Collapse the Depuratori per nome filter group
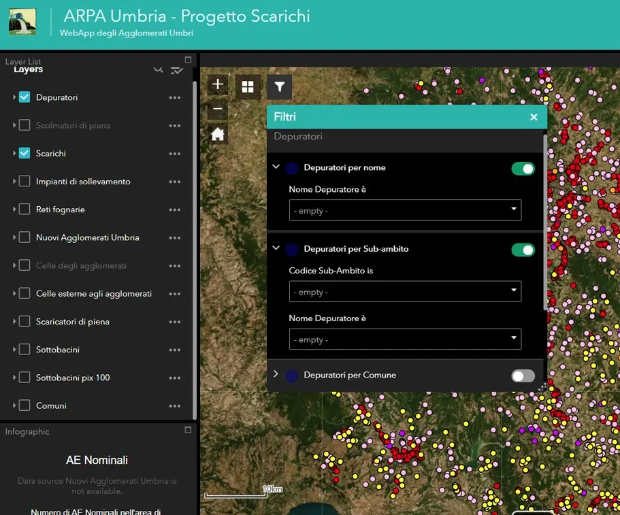 click(276, 167)
